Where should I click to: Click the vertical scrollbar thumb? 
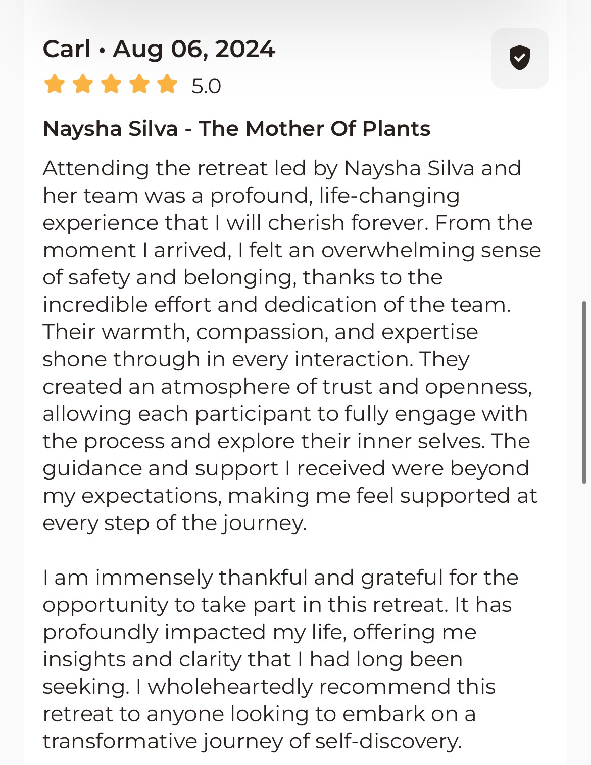pos(584,392)
